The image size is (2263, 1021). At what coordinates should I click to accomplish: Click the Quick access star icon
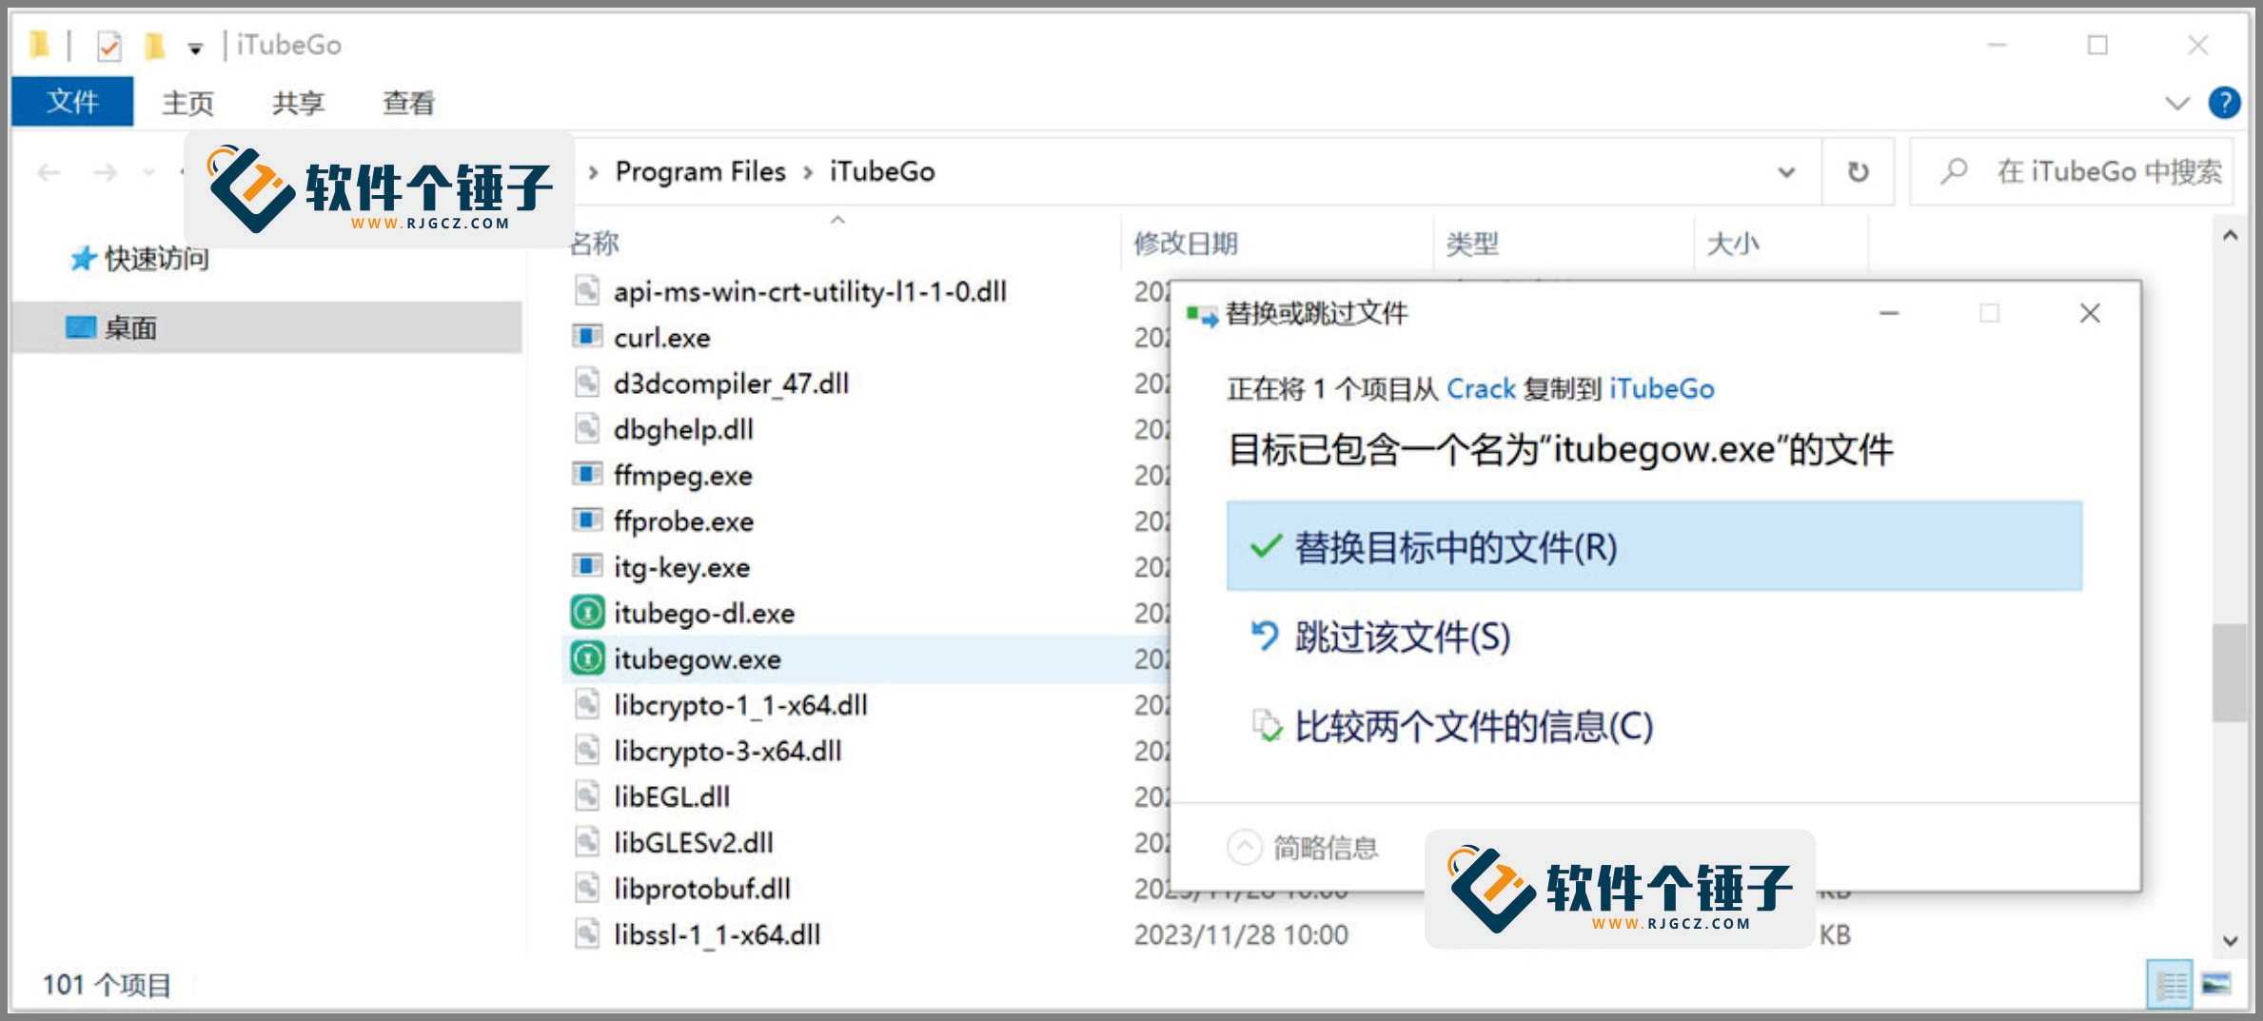click(x=83, y=258)
